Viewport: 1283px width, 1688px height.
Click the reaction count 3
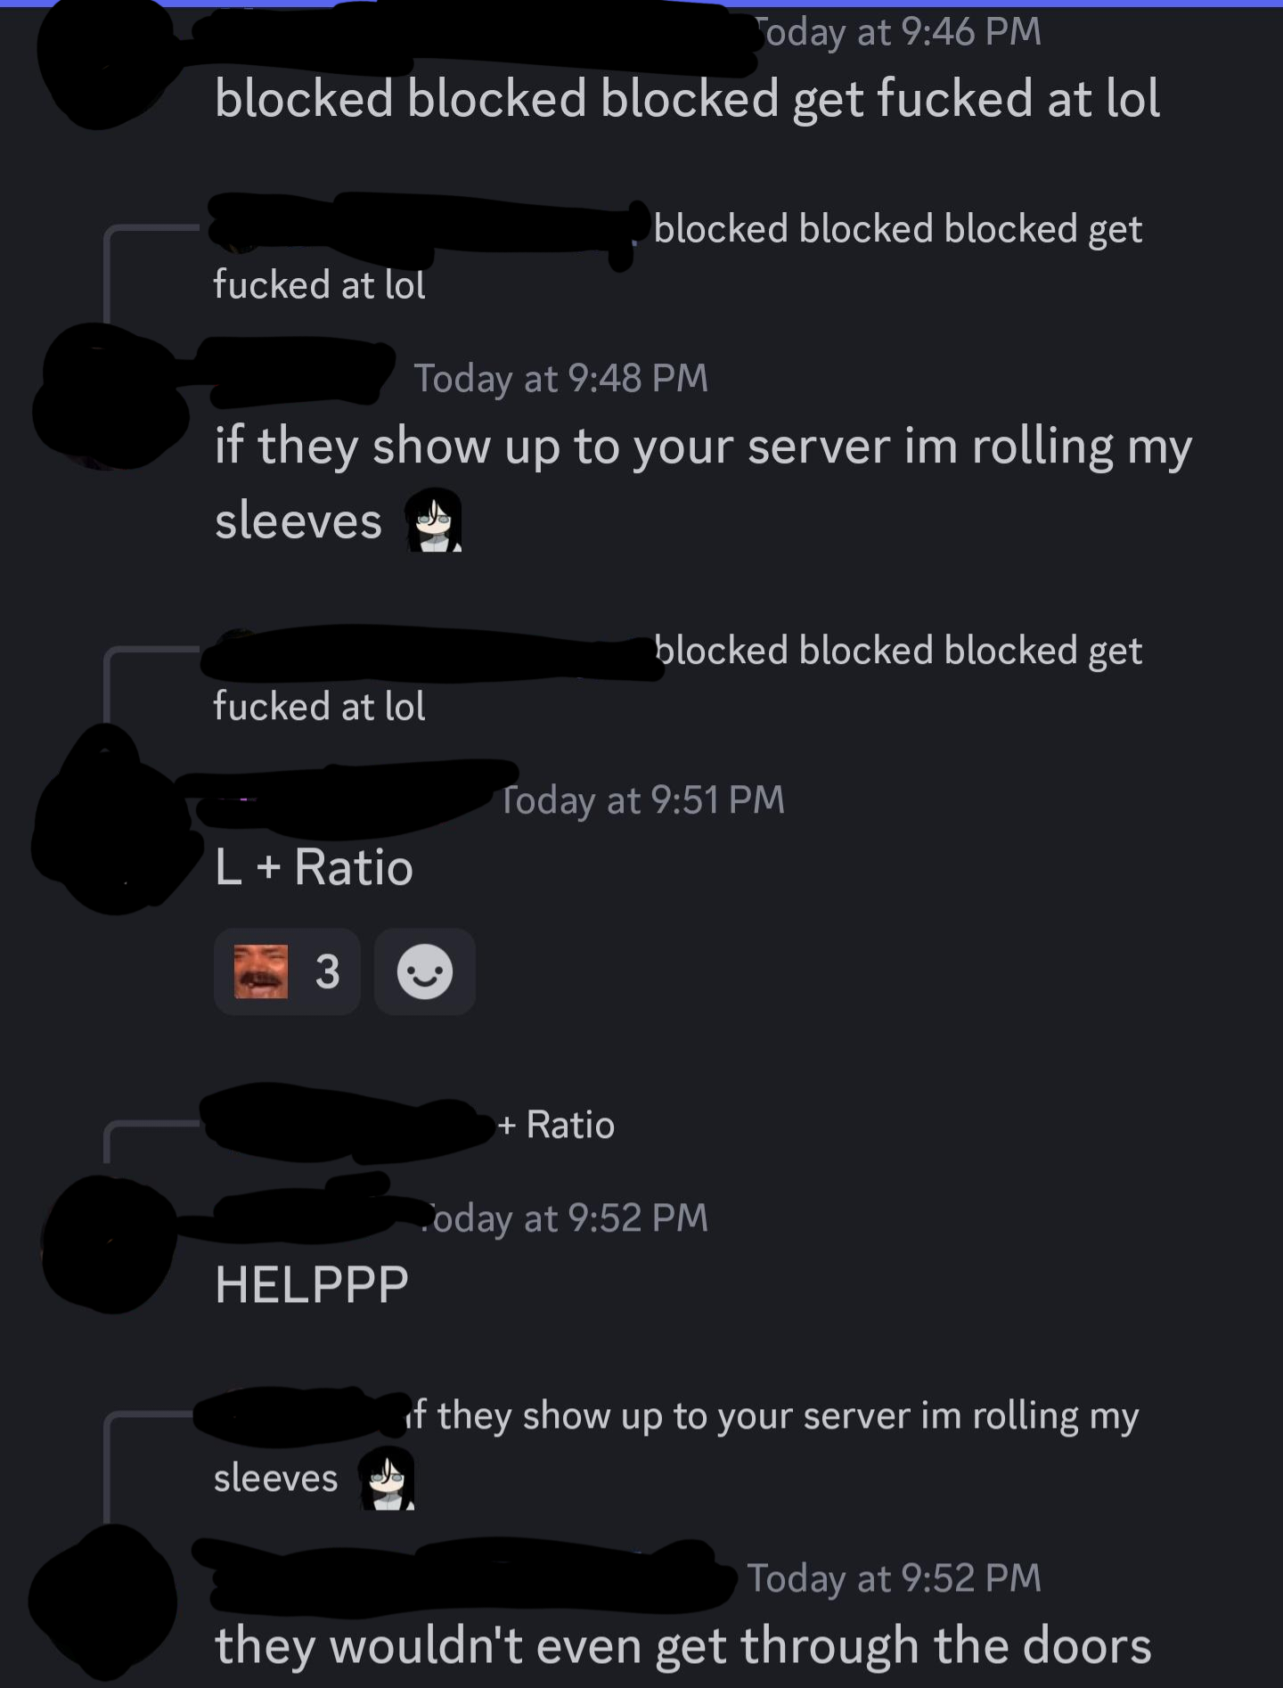pyautogui.click(x=327, y=971)
